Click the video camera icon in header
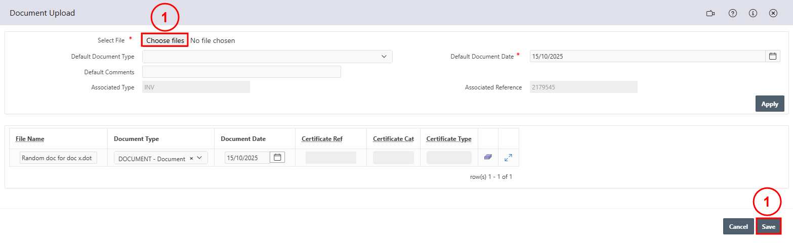The width and height of the screenshot is (793, 243). point(711,13)
